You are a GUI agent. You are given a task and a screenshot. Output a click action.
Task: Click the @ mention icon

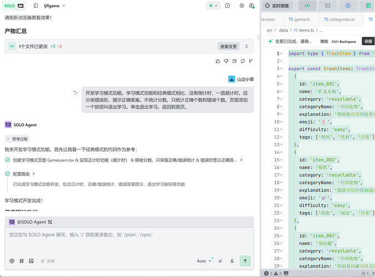[x=12, y=261]
